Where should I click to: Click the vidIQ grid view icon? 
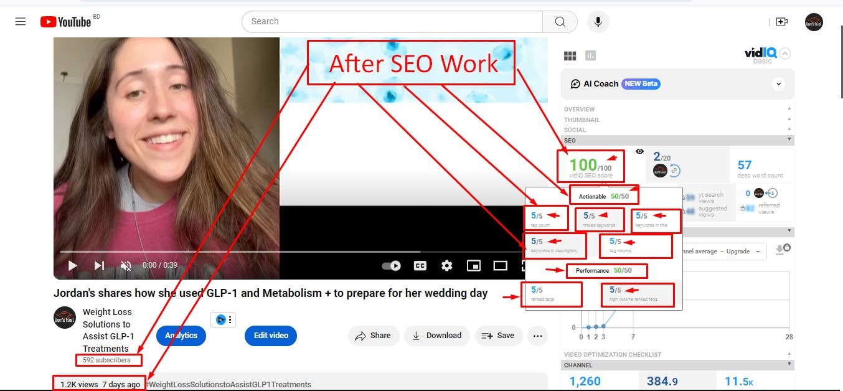point(570,56)
